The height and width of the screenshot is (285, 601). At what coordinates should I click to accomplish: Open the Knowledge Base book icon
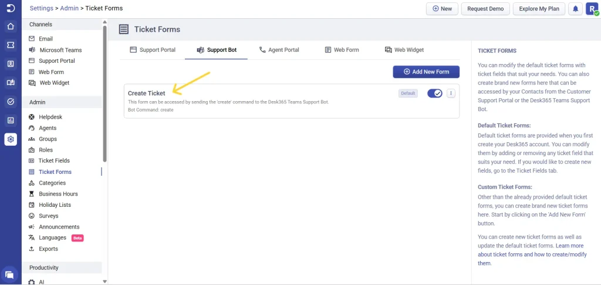coord(11,83)
